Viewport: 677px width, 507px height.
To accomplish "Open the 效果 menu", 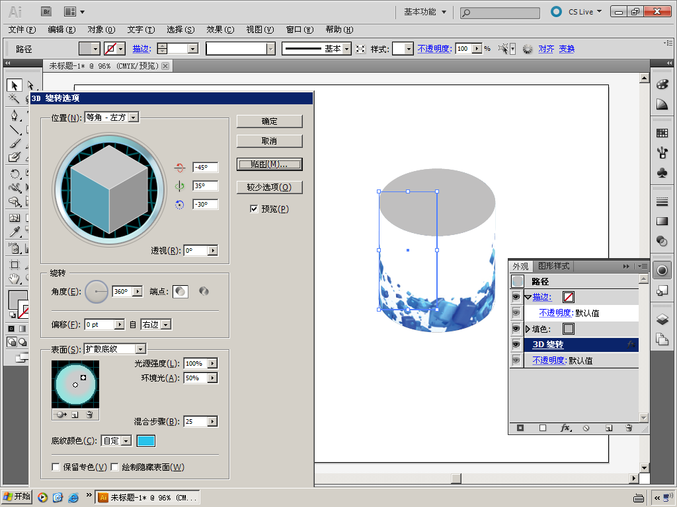I will click(219, 30).
